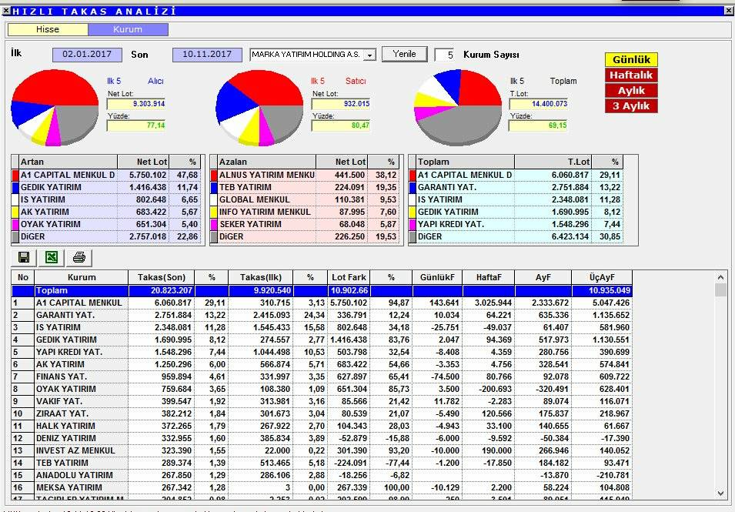Select the A1 CAPITAL MENKUL row in main table
The height and width of the screenshot is (512, 735).
[x=322, y=303]
